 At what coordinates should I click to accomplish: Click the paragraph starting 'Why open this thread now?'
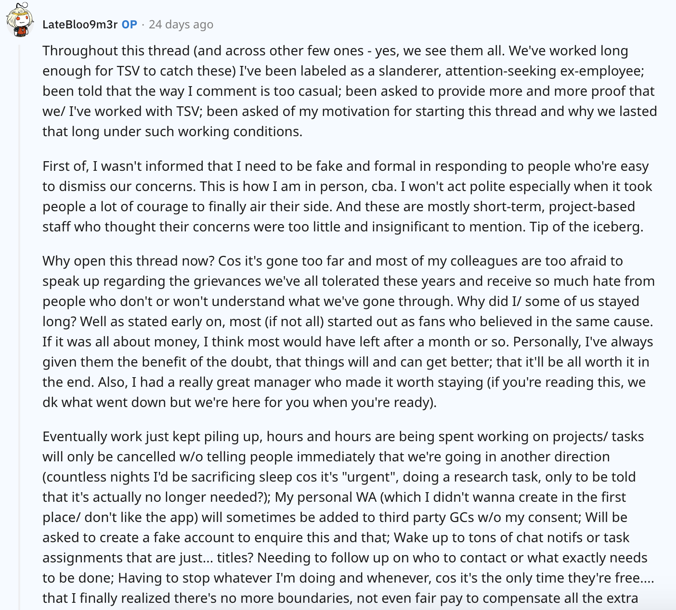pyautogui.click(x=349, y=331)
